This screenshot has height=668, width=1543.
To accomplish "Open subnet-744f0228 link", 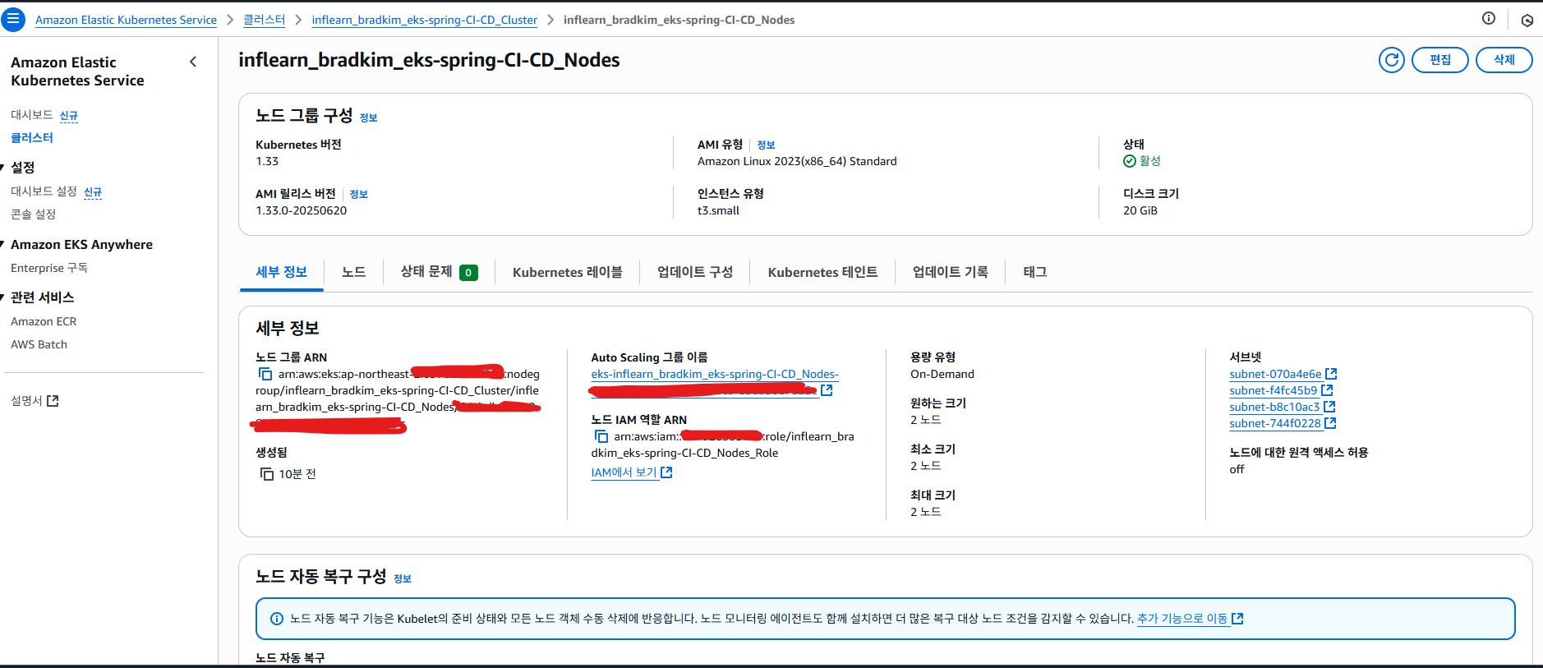I will coord(1275,423).
